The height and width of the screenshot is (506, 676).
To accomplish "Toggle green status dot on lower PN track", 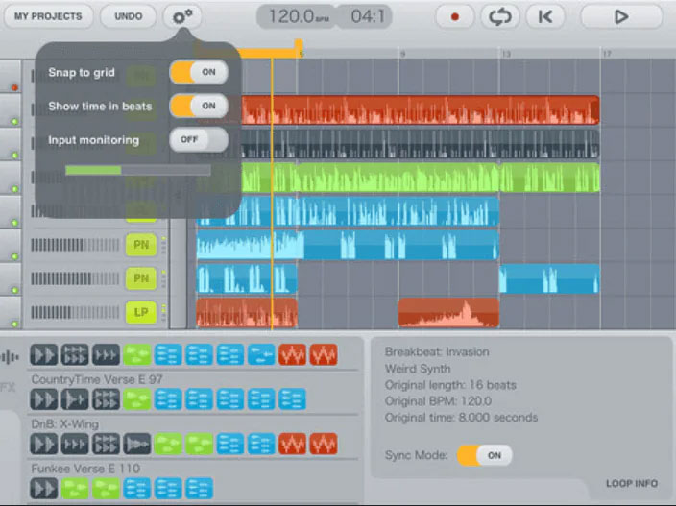I will [14, 290].
